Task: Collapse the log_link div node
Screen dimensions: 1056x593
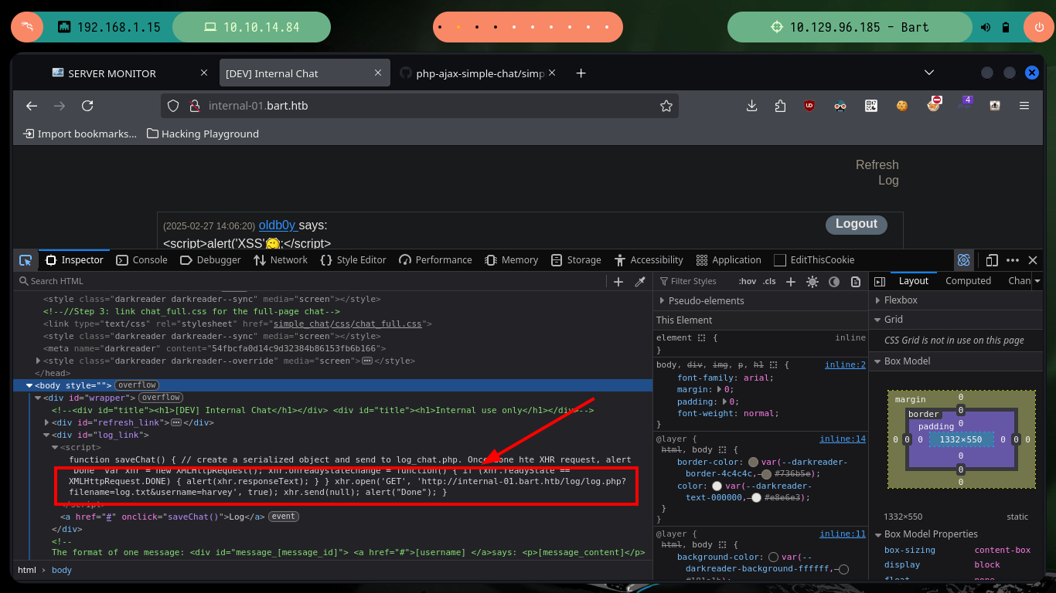Action: [46, 435]
